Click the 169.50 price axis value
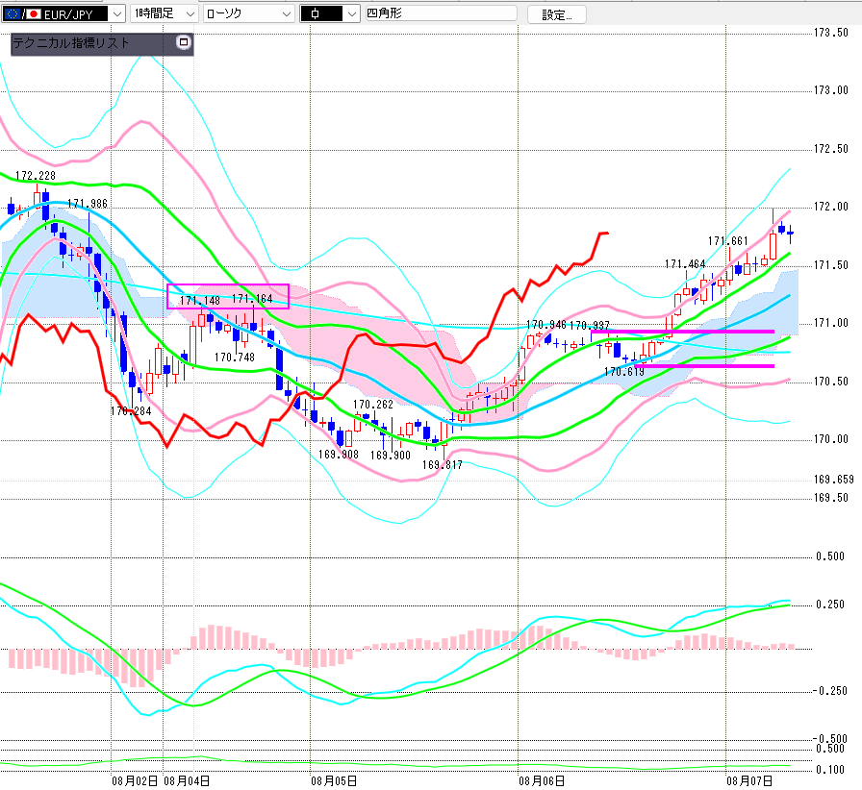Image resolution: width=862 pixels, height=790 pixels. pos(831,498)
